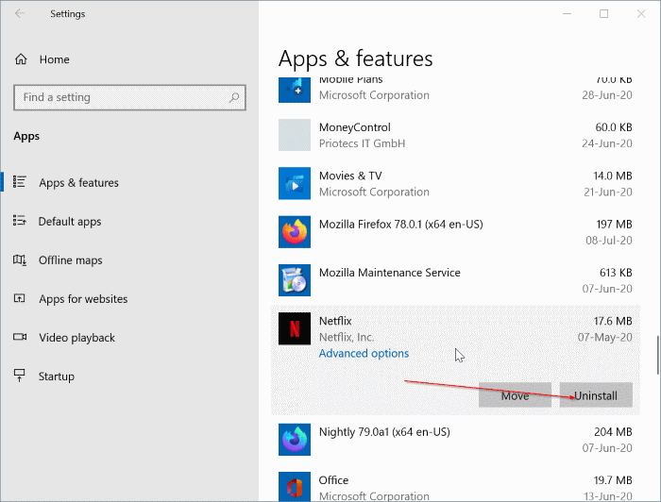Click the Apps section label in sidebar

tap(26, 136)
